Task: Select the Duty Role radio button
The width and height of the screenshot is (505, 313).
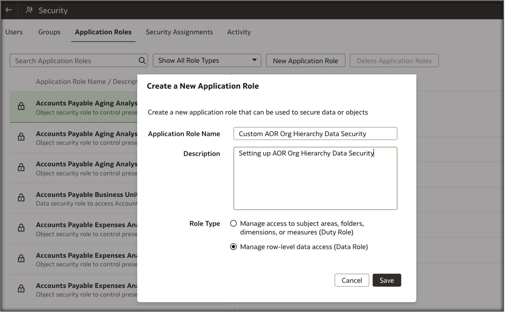Action: [233, 223]
